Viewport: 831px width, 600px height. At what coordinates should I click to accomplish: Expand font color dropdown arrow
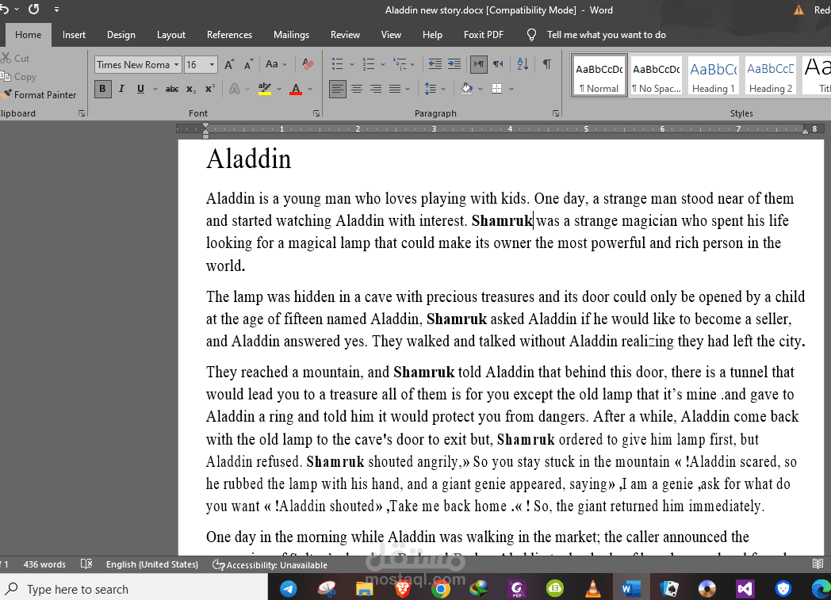[310, 89]
